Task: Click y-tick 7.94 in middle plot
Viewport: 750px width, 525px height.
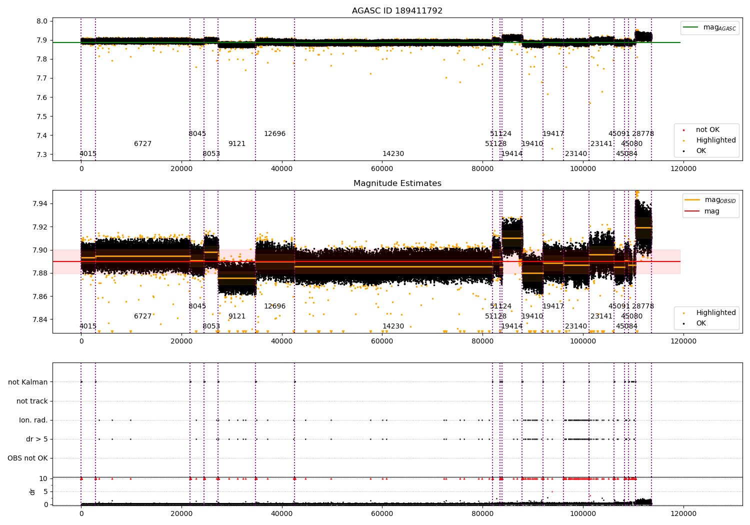Action: tap(40, 204)
